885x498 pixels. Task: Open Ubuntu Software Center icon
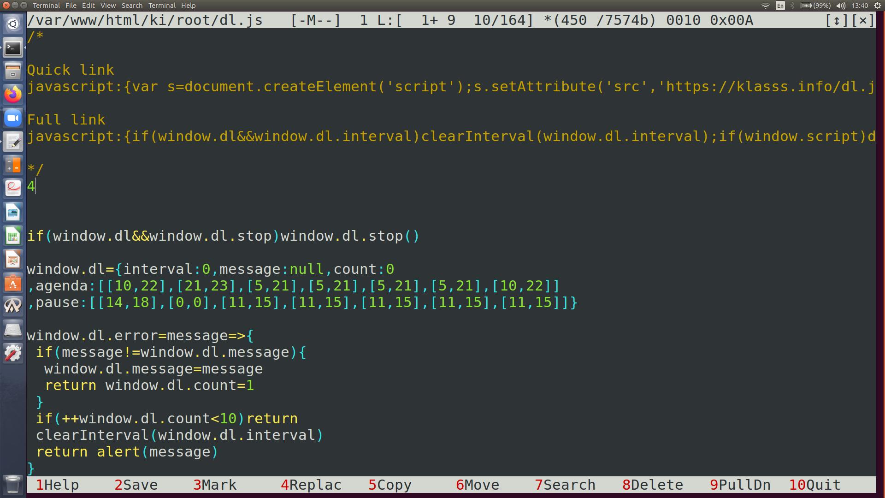coord(13,283)
